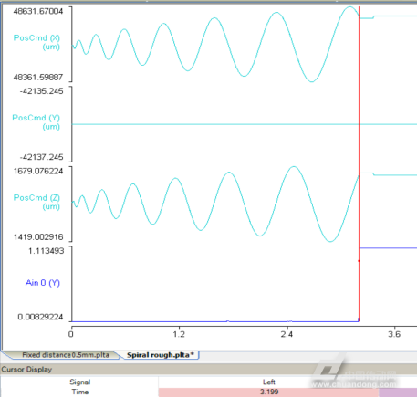Screen dimensions: 417x398
Task: Select the PosCmd (X) signal label
Action: (36, 42)
